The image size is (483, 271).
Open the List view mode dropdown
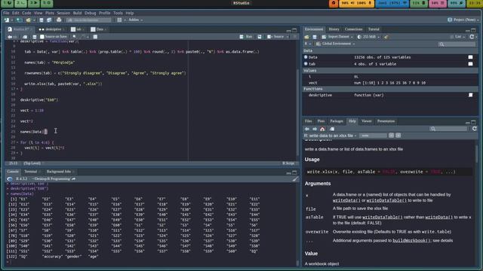tap(457, 37)
